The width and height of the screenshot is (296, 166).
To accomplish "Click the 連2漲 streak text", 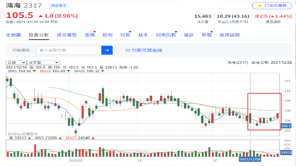I will (x=273, y=17).
